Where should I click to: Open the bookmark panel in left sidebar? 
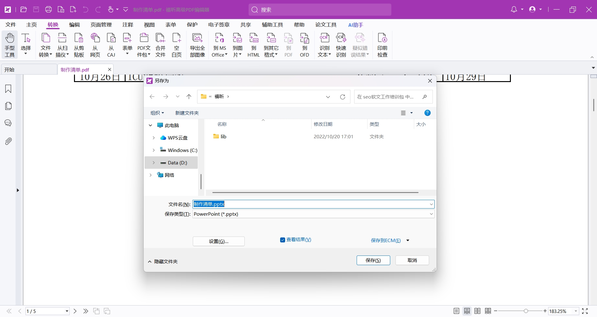(8, 89)
